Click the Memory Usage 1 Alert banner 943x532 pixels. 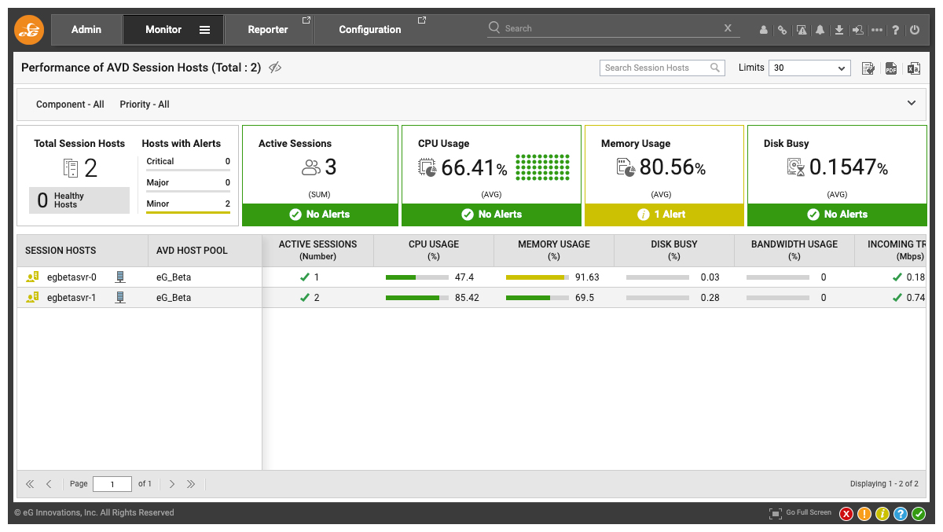click(x=664, y=215)
